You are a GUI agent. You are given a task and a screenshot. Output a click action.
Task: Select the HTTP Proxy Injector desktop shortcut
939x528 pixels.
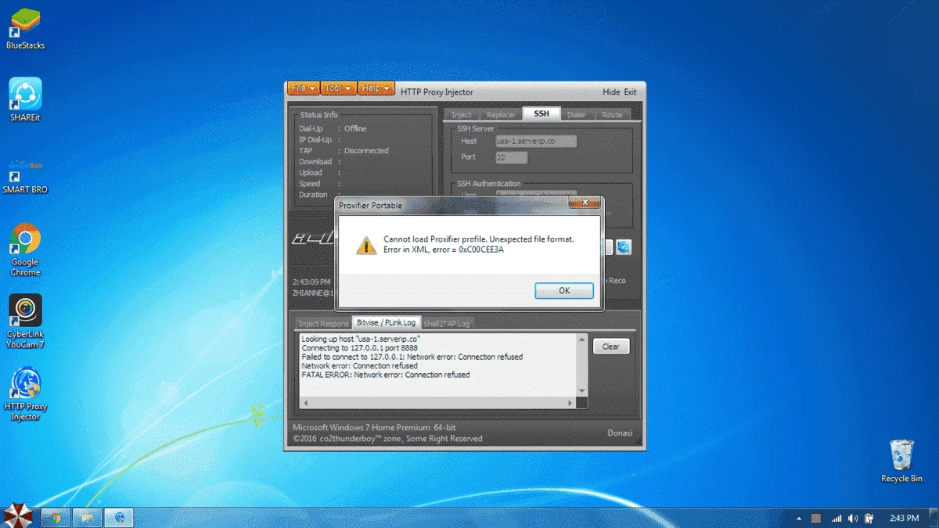click(x=25, y=394)
